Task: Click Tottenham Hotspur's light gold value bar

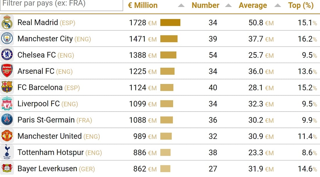Action: (165, 152)
